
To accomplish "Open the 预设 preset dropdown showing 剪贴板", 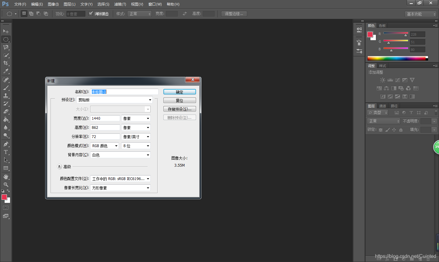I will tap(115, 100).
